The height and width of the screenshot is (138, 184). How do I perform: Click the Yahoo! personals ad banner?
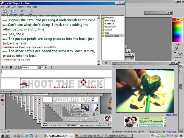tap(145, 122)
